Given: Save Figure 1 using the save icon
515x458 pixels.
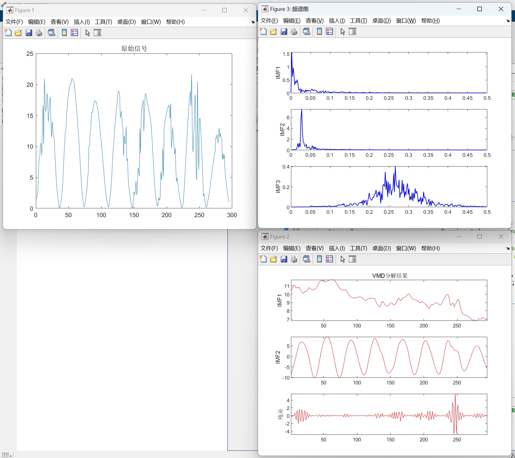Looking at the screenshot, I should [x=29, y=33].
